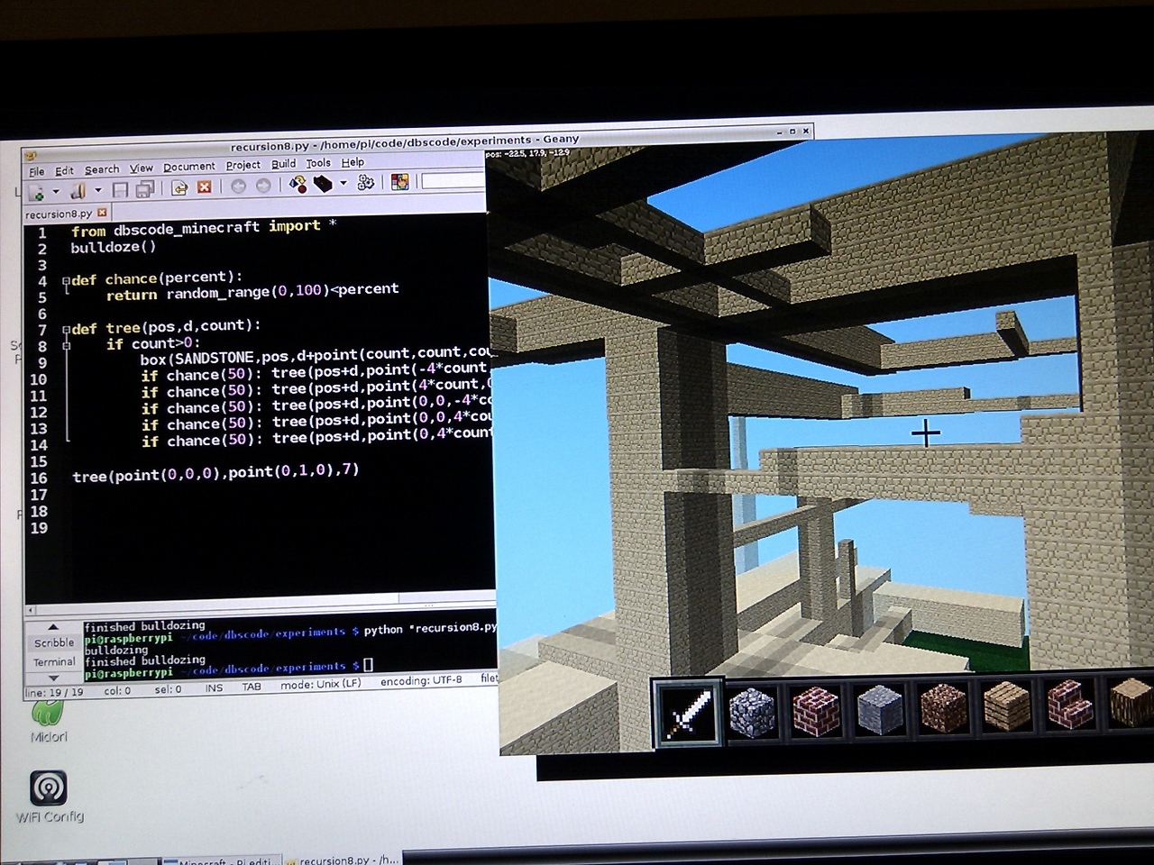Switch to Minecraft - Pi edition taskbar button
The image size is (1154, 865).
pyautogui.click(x=221, y=860)
